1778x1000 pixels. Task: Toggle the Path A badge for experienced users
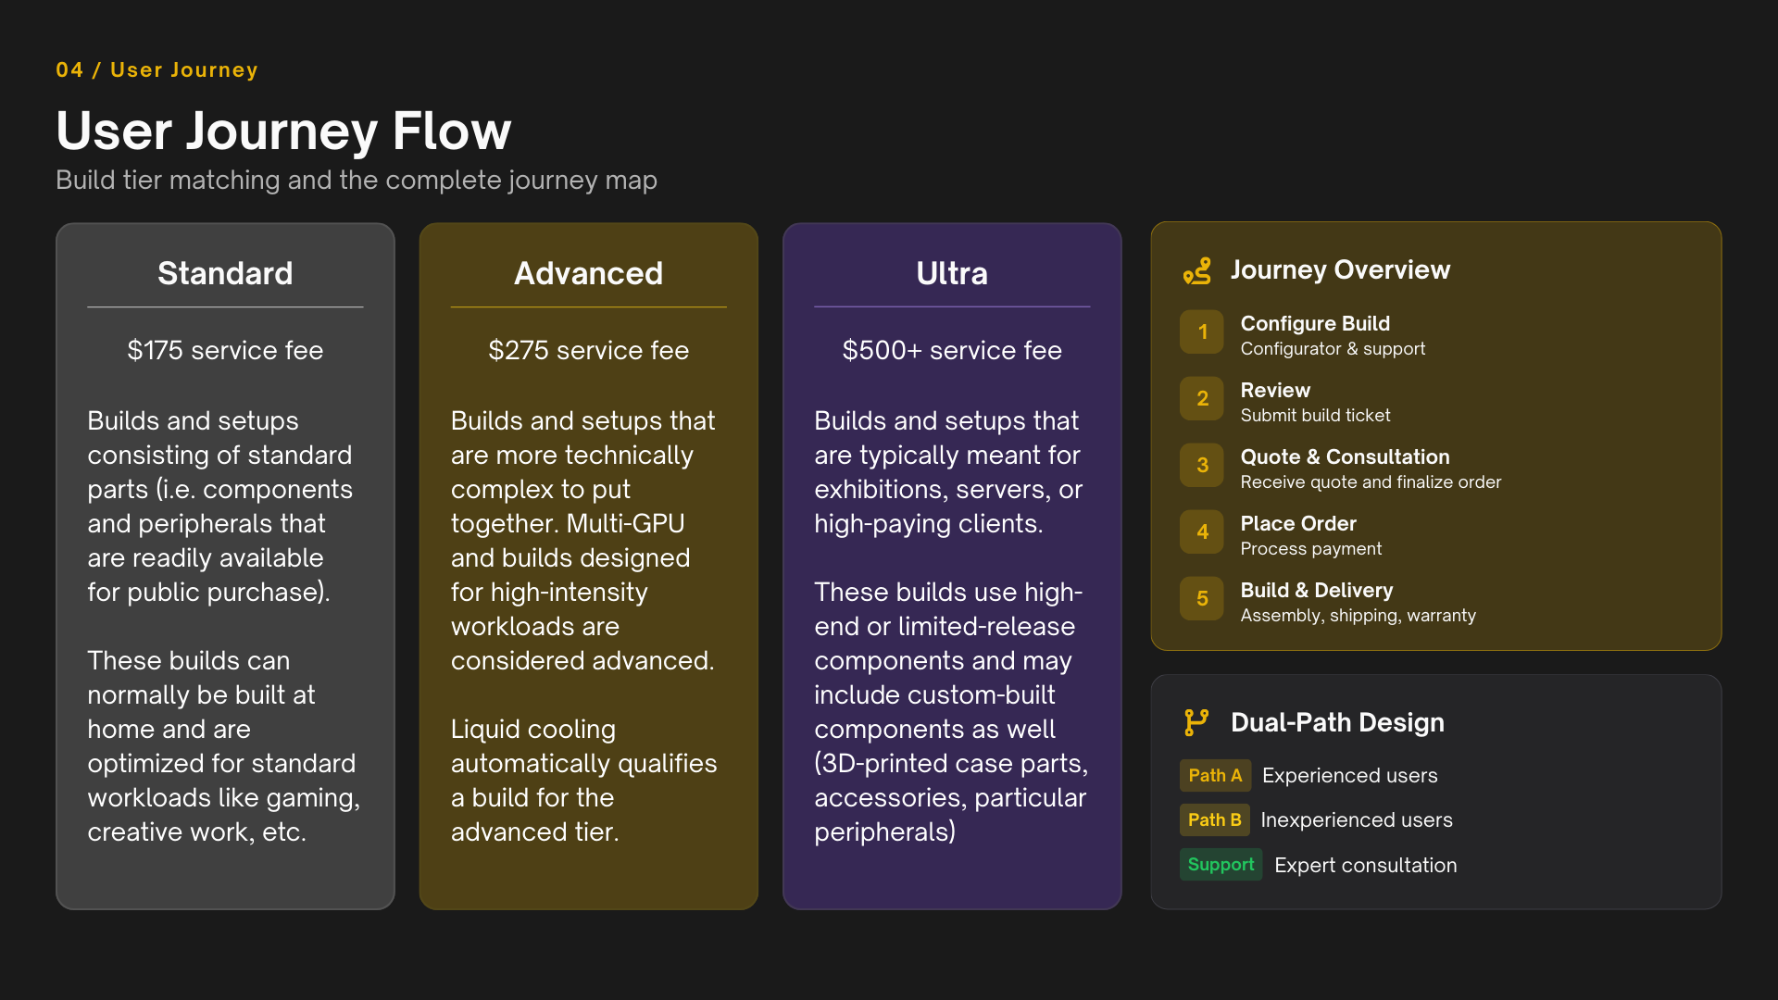(x=1214, y=775)
